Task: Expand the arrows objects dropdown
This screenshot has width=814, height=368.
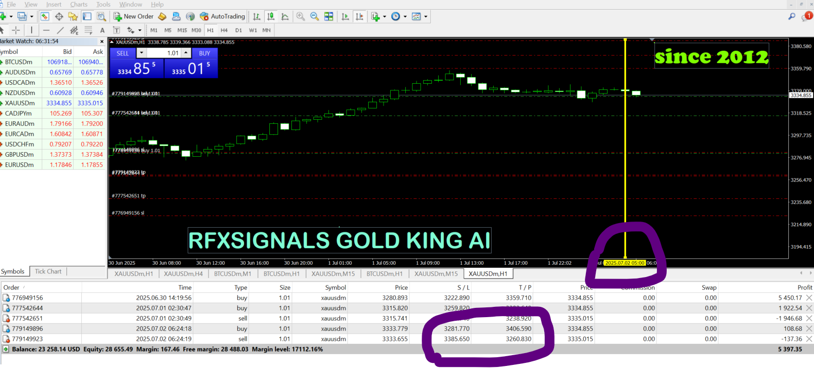Action: point(140,30)
